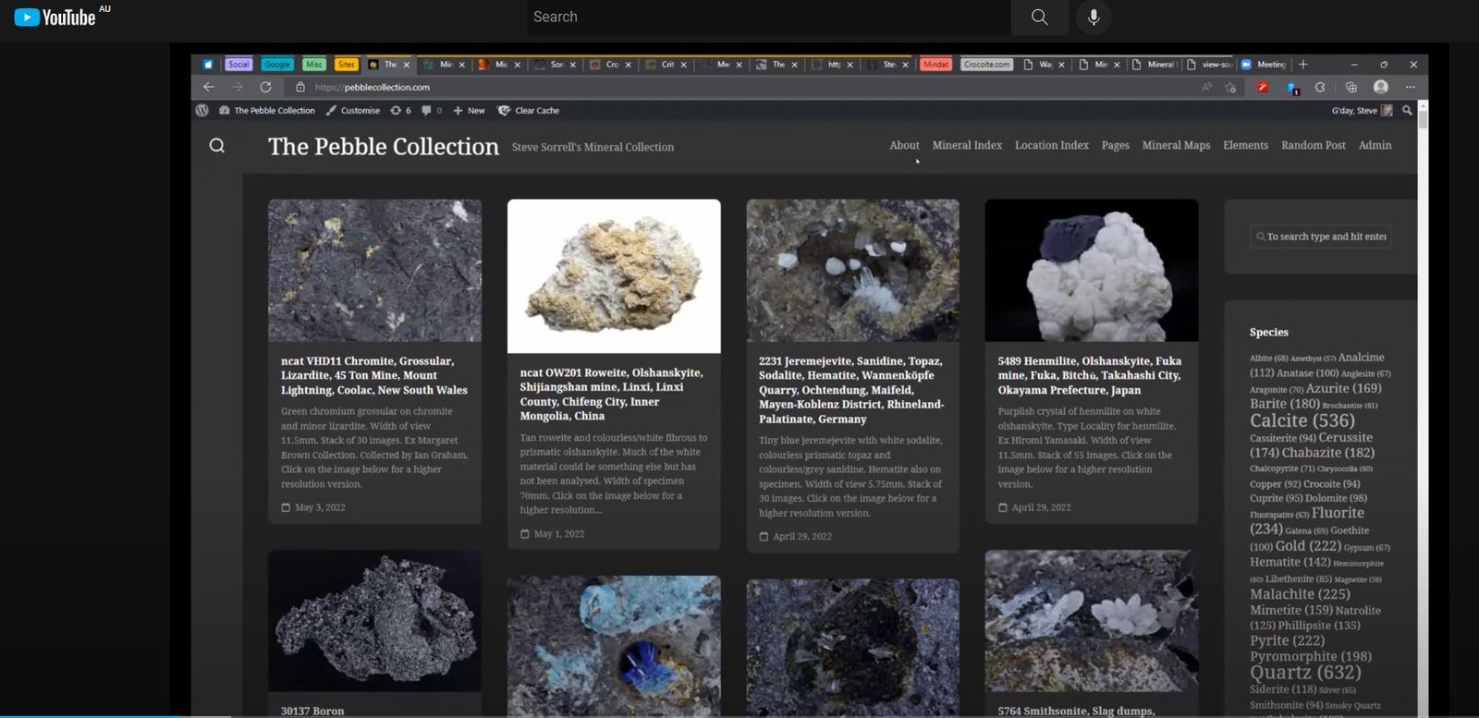
Task: Click the WordPress logo in admin bar
Action: click(202, 110)
